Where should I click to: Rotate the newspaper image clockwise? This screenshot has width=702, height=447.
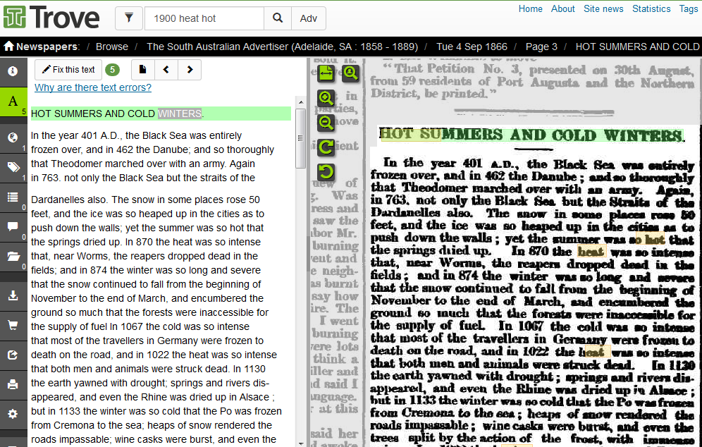[326, 147]
